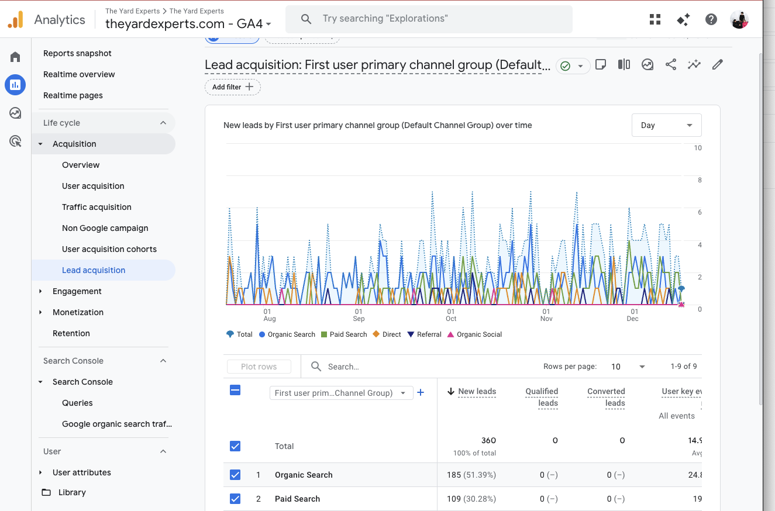Uncheck the Total row checkbox
The image size is (775, 511).
(235, 446)
